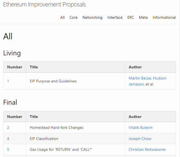The height and width of the screenshot is (157, 180).
Task: Select the All navigation tab
Action: [62, 17]
